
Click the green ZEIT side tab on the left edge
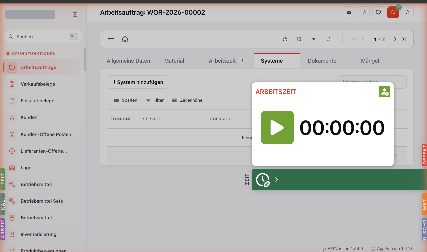coord(3,179)
